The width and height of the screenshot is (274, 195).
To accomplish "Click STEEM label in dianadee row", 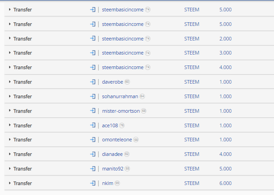I will (192, 154).
